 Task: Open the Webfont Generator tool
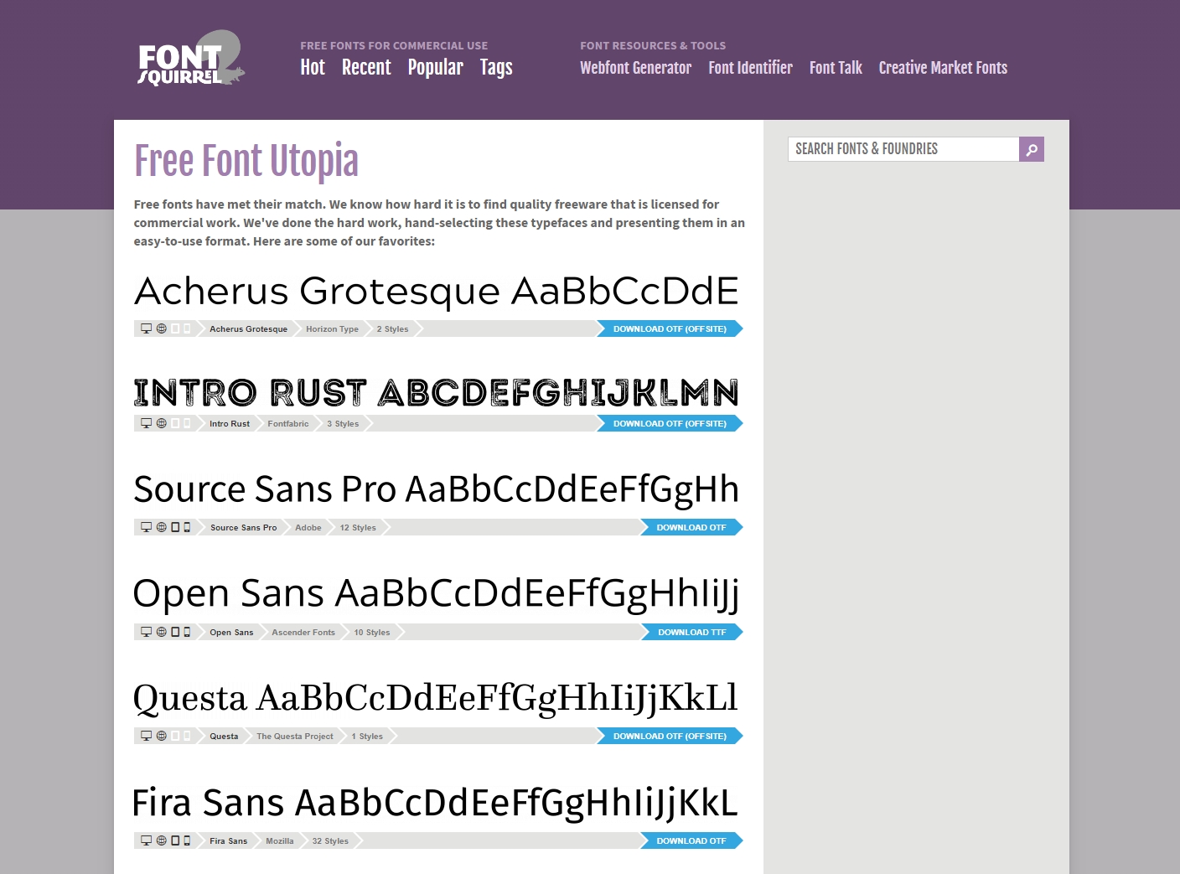pos(635,68)
